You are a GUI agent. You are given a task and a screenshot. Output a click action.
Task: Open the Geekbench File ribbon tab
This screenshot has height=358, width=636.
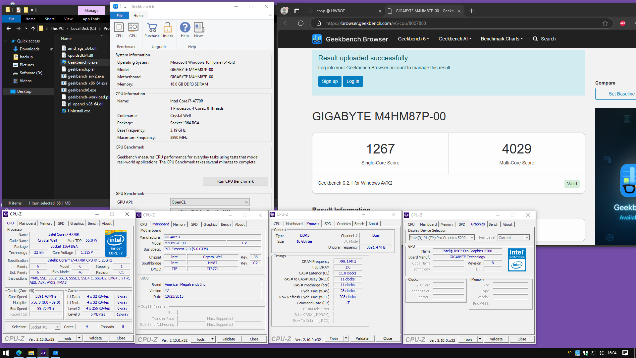[120, 16]
